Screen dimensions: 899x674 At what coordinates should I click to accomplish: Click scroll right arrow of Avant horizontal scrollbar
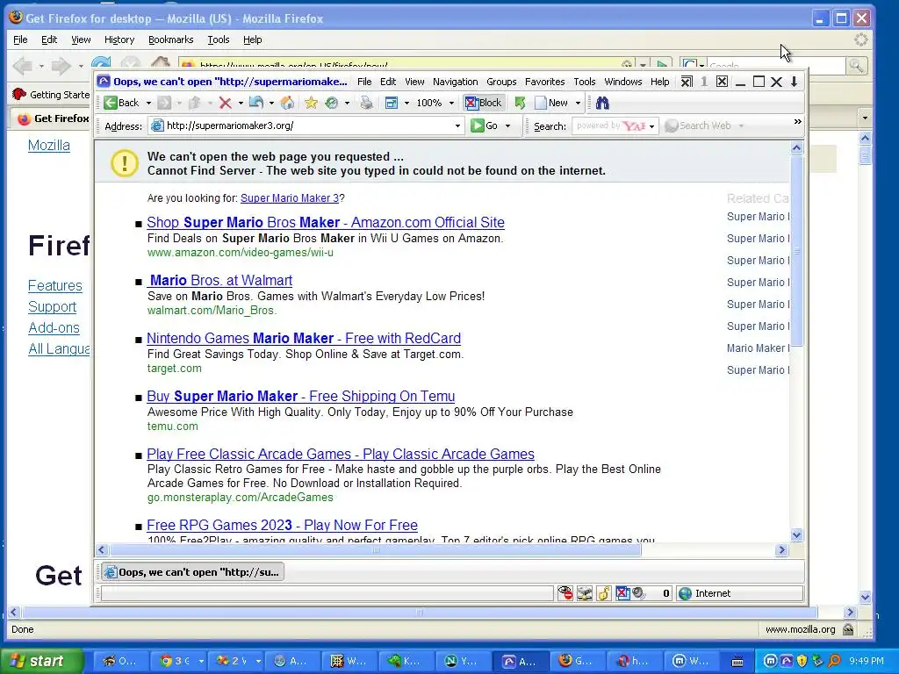click(781, 549)
